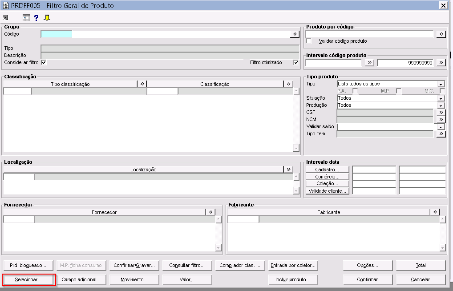The image size is (453, 291).
Task: Click Fornecedor list scroll down arrow
Action: tap(218, 248)
